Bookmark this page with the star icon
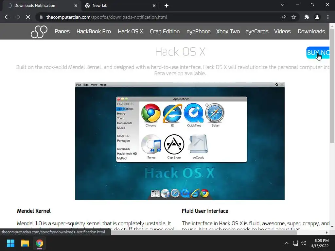Viewport: 335px width, 251px height. (294, 17)
